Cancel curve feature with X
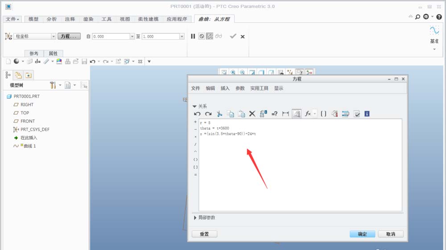Screen dimensions: 446x250 coord(243,37)
